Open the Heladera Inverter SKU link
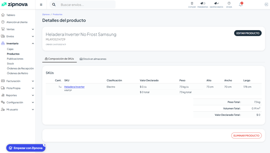270x153 pixels. [x=75, y=87]
